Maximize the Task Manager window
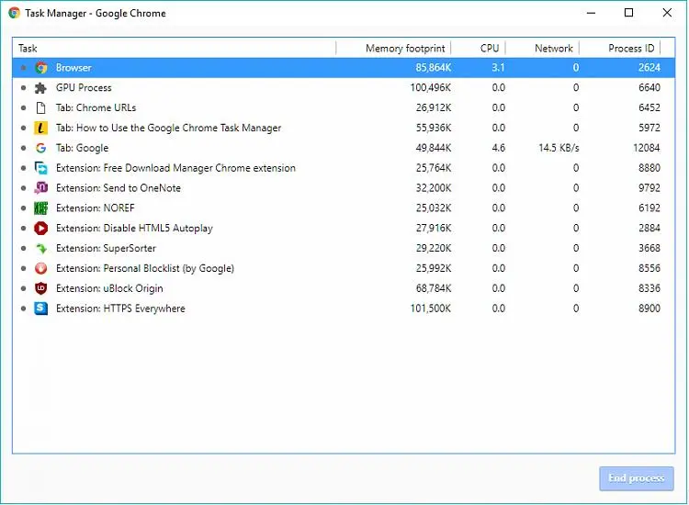Screen dimensions: 689x505 tap(628, 13)
